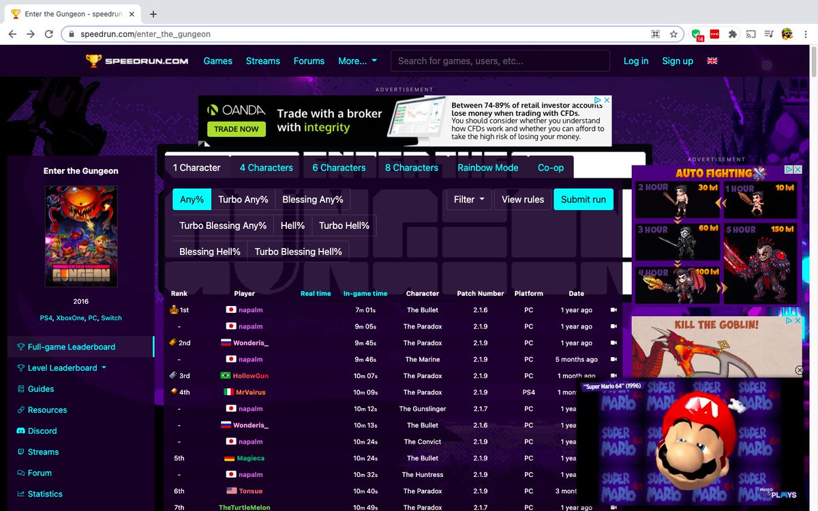Click the Sign up link
Viewport: 818px width, 511px height.
pyautogui.click(x=678, y=61)
